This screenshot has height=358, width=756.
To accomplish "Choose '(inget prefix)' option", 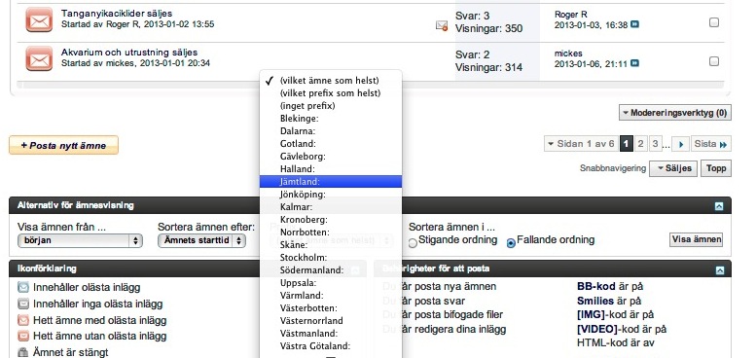I will tap(330, 105).
